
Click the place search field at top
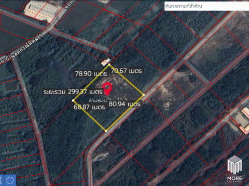point(206,6)
